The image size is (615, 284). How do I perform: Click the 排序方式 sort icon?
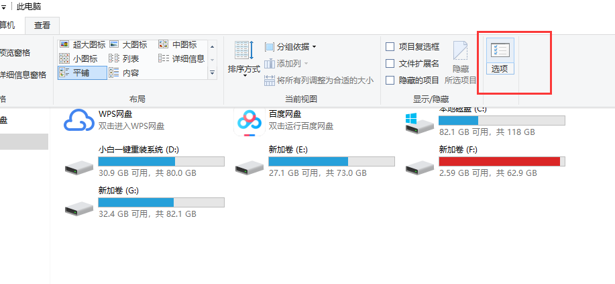pyautogui.click(x=243, y=56)
